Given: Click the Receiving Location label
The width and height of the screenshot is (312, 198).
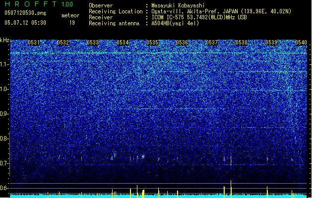Looking at the screenshot, I should tap(116, 11).
